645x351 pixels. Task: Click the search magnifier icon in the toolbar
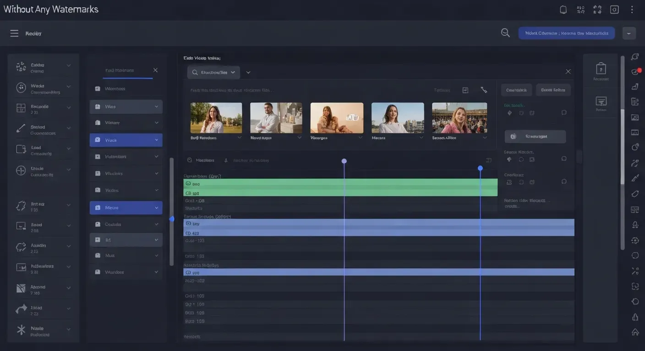pyautogui.click(x=505, y=32)
